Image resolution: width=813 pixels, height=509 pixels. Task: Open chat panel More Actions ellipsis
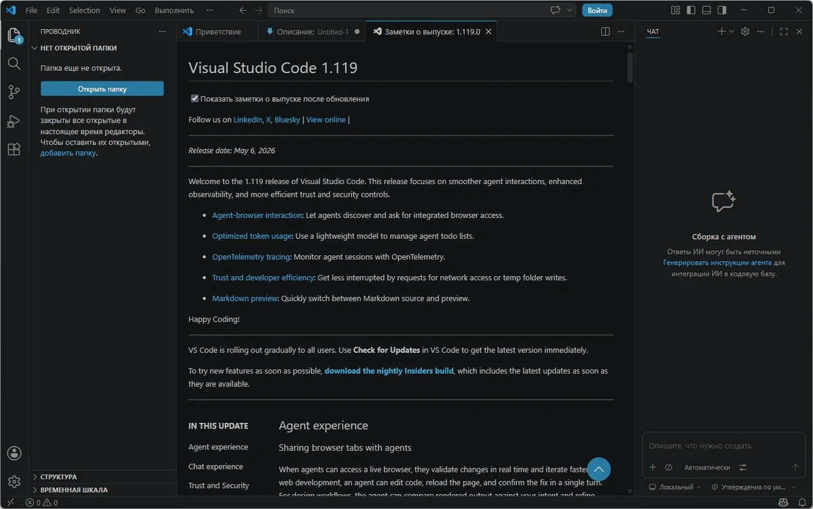click(x=762, y=32)
